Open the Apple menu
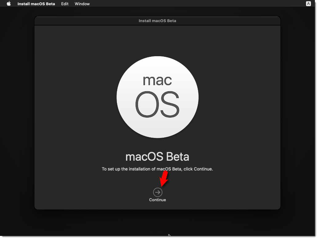This screenshot has height=239, width=318. pyautogui.click(x=9, y=4)
